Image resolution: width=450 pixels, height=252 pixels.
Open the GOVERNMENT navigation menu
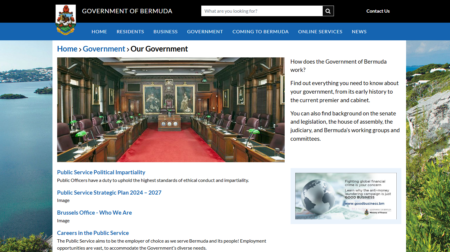205,31
